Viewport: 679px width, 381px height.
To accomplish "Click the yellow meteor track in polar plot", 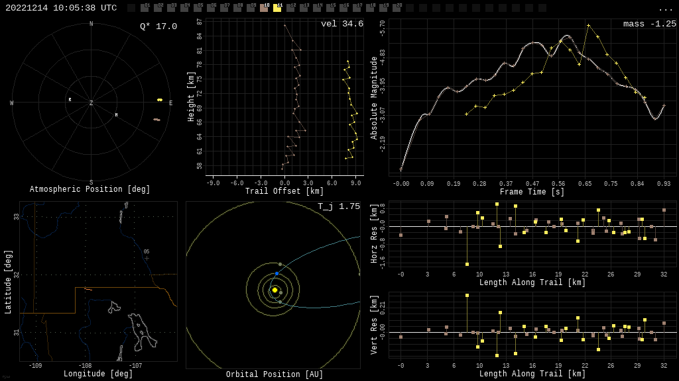I will tap(160, 100).
